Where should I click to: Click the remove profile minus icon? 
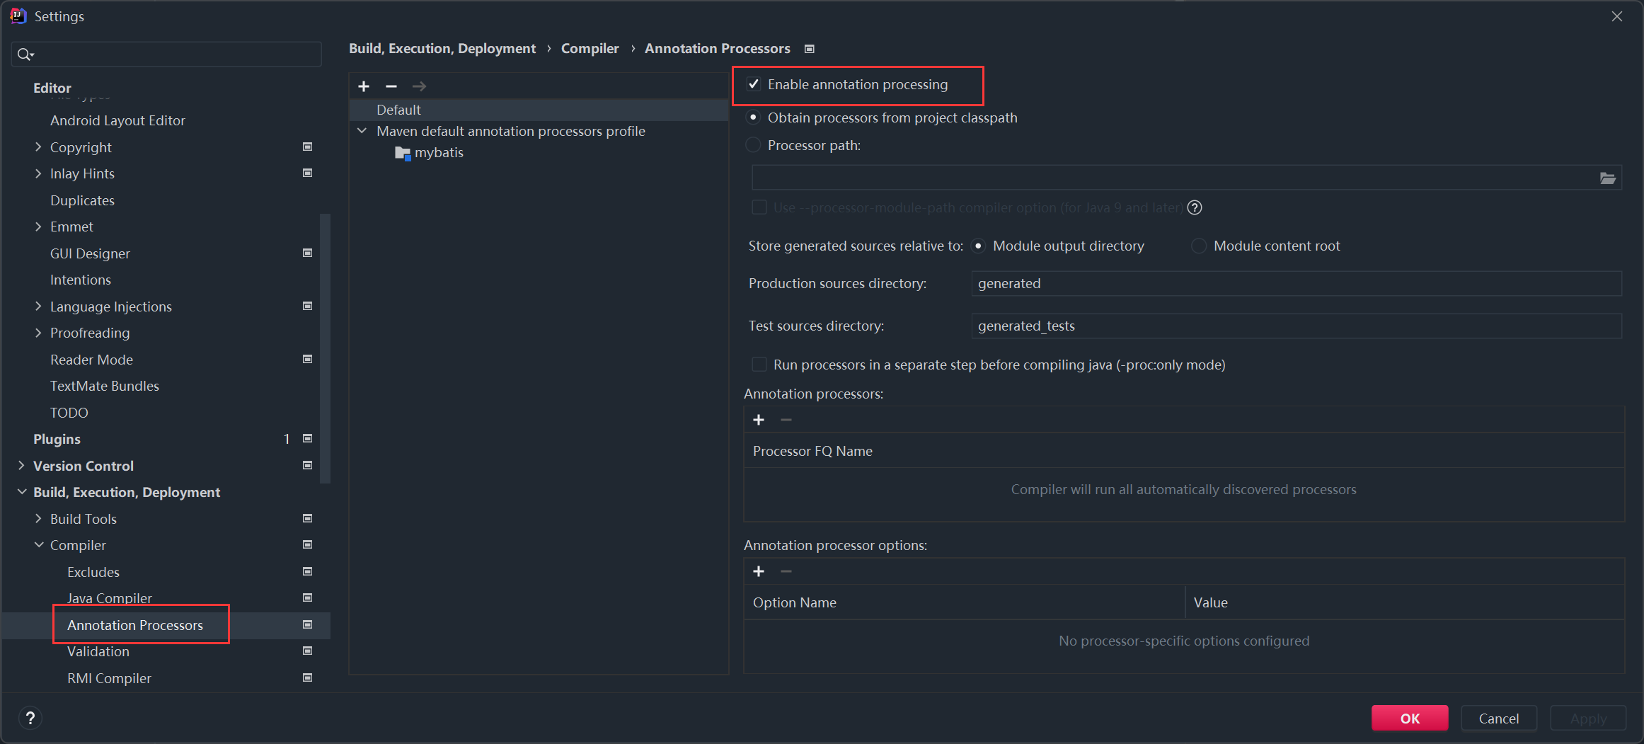point(391,86)
